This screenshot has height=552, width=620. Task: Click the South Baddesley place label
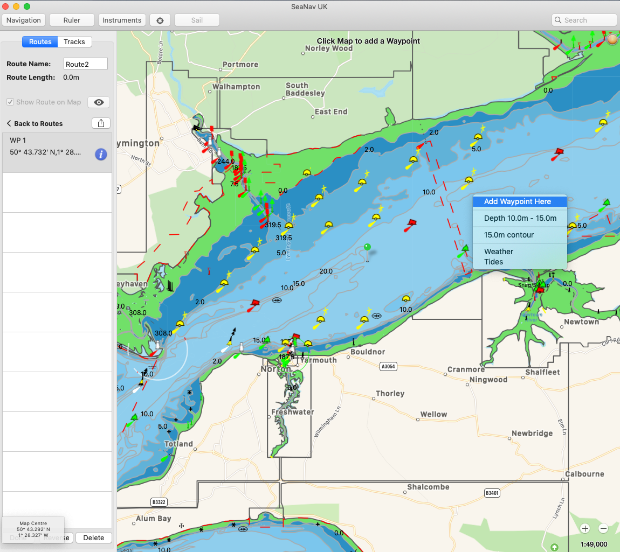pyautogui.click(x=305, y=89)
